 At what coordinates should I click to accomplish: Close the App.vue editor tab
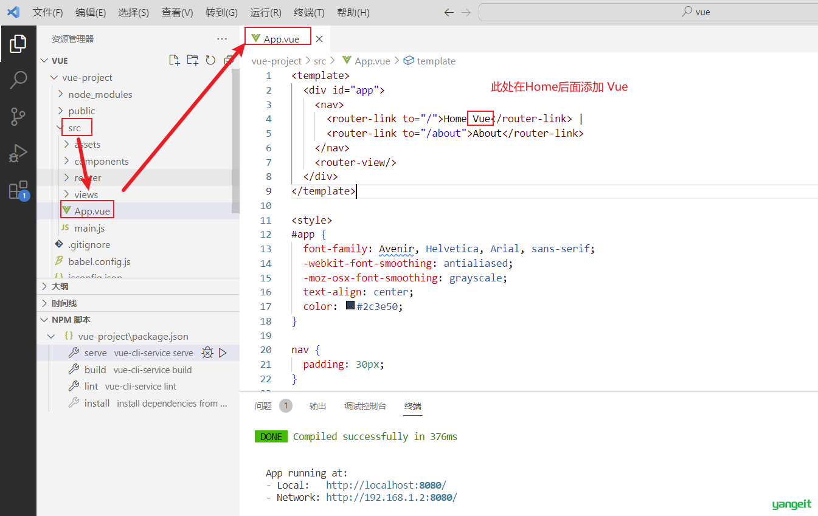[x=319, y=39]
